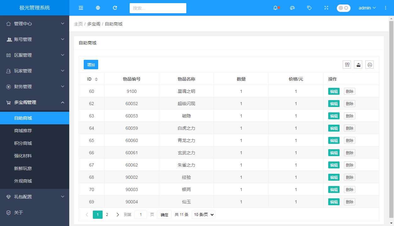394x226 pixels.
Task: Go to page 2 of the table
Action: (x=107, y=215)
